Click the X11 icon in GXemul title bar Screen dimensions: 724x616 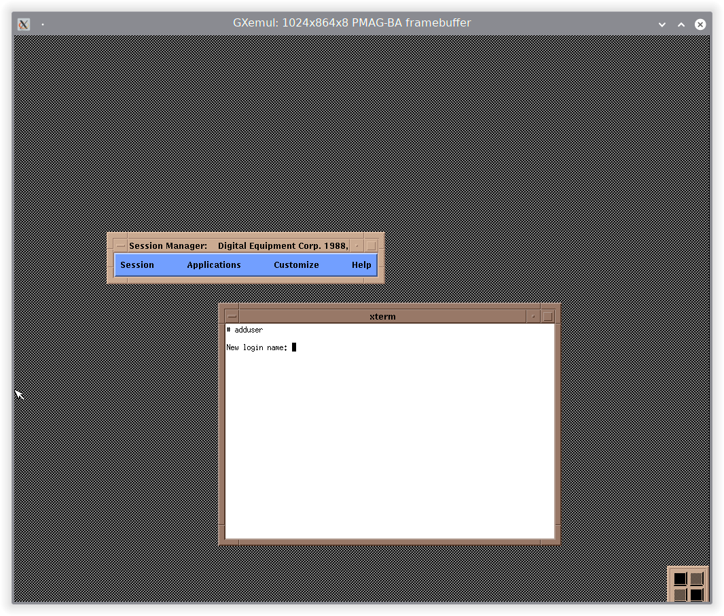click(24, 24)
